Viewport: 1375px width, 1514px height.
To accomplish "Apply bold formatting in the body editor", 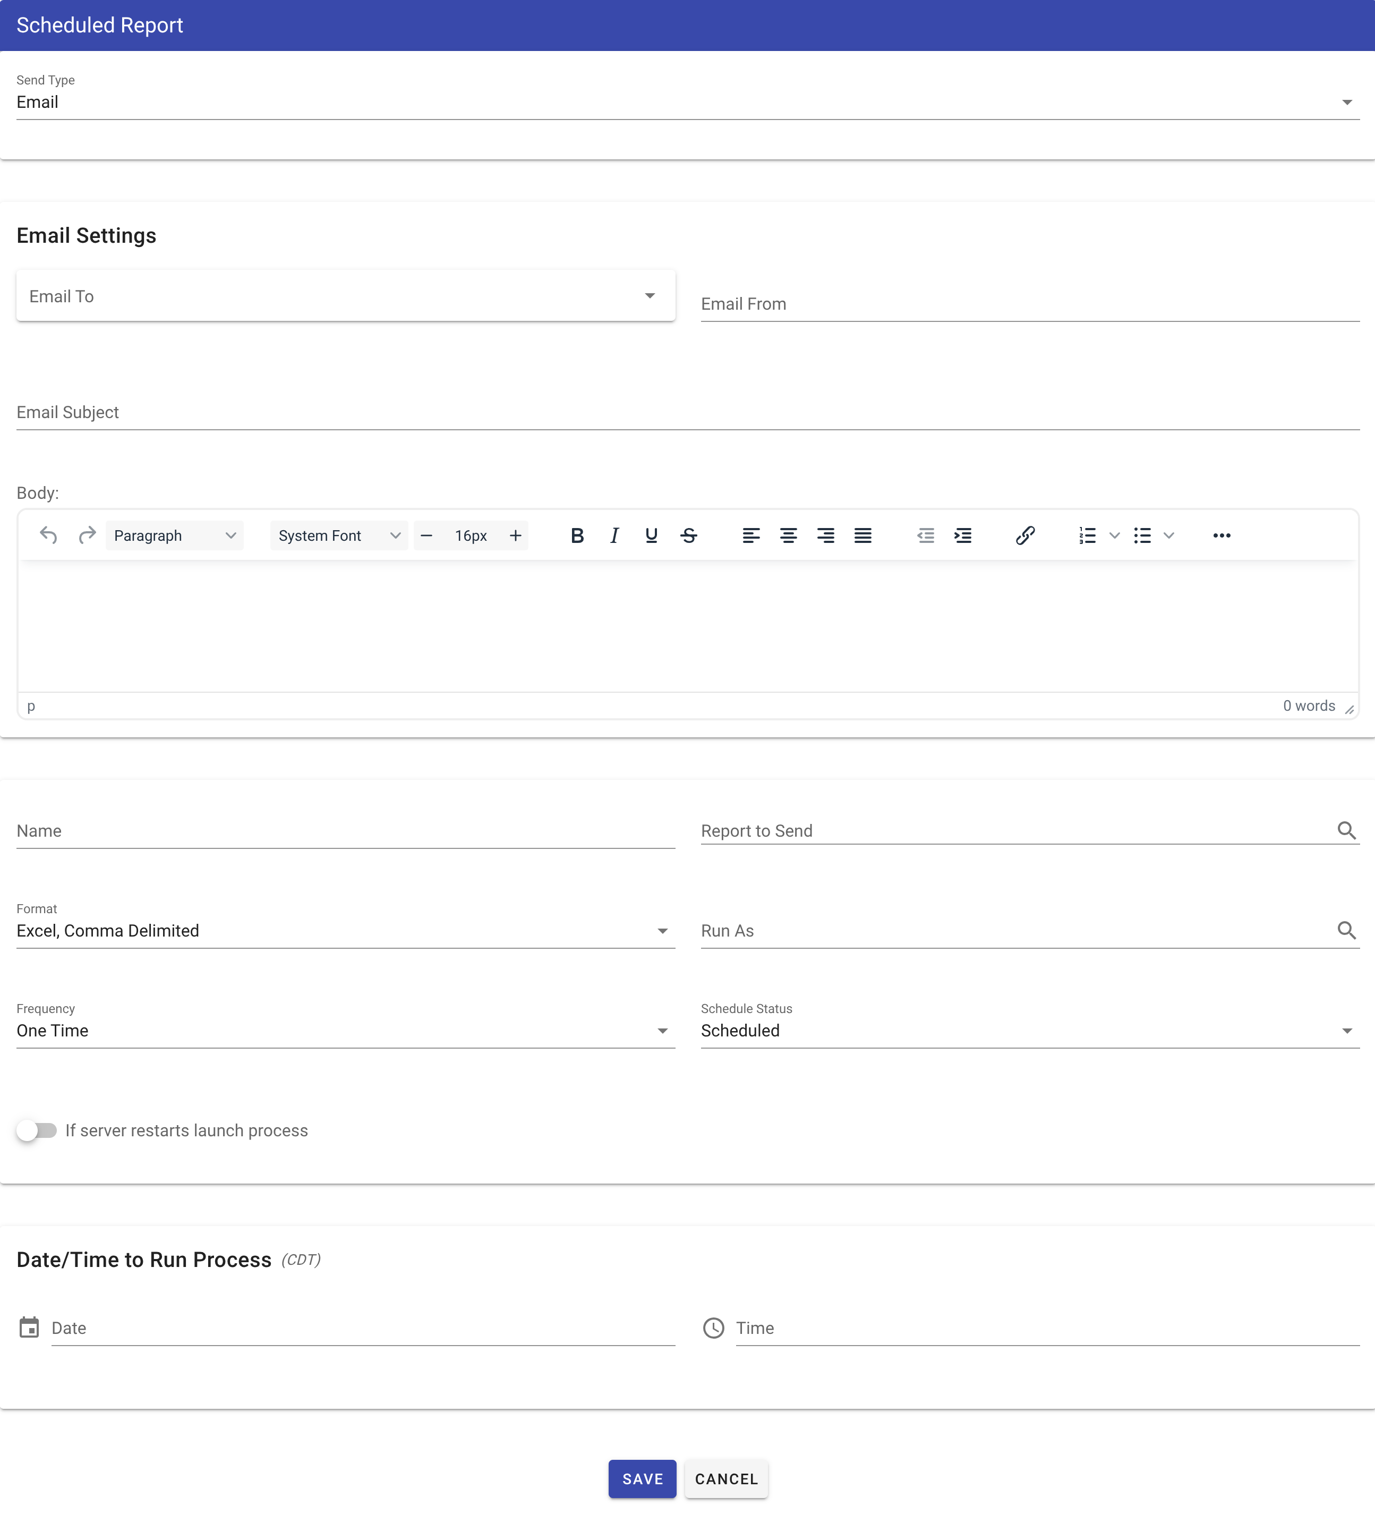I will pos(577,535).
